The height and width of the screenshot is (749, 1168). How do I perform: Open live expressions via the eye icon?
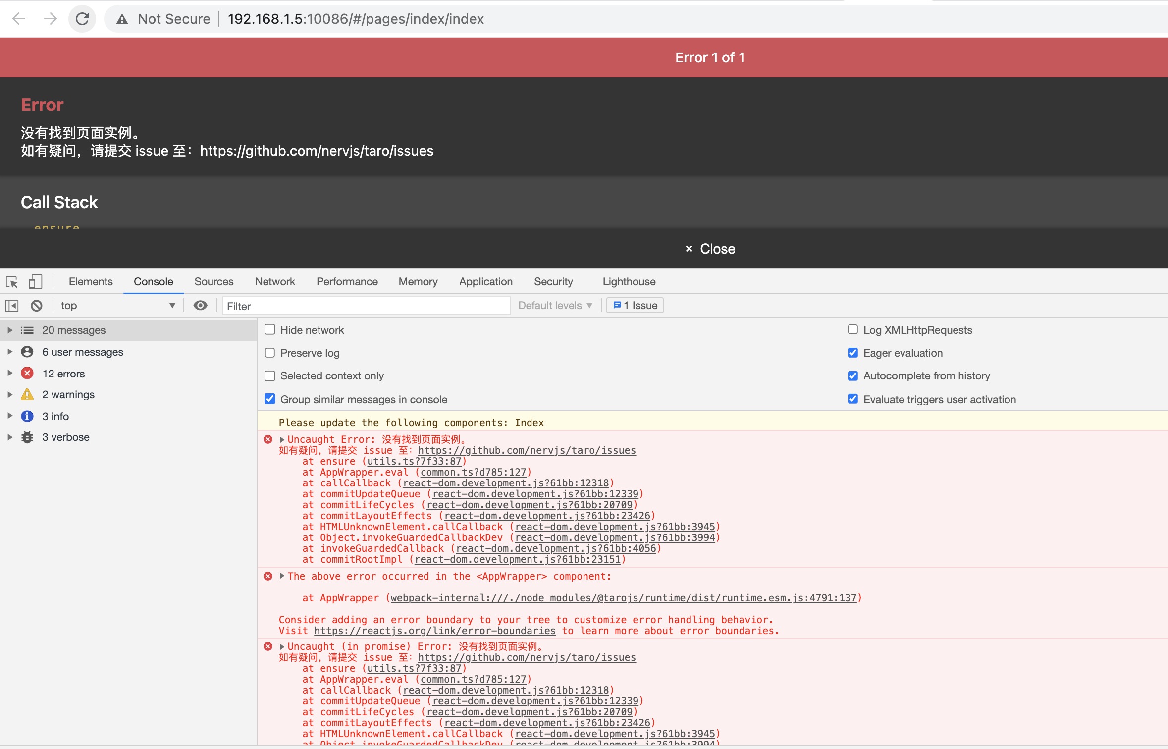point(200,305)
